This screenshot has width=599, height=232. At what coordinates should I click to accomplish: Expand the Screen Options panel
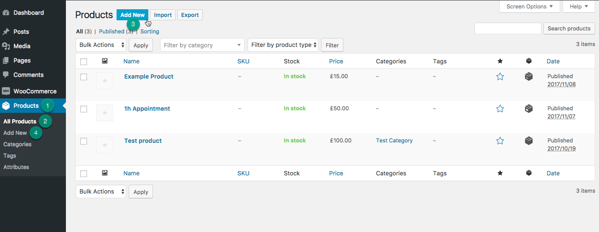coord(529,6)
